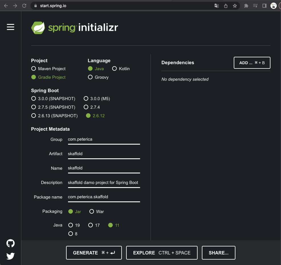Choose Java language
Screen dimensions: 281x265
tap(96, 68)
